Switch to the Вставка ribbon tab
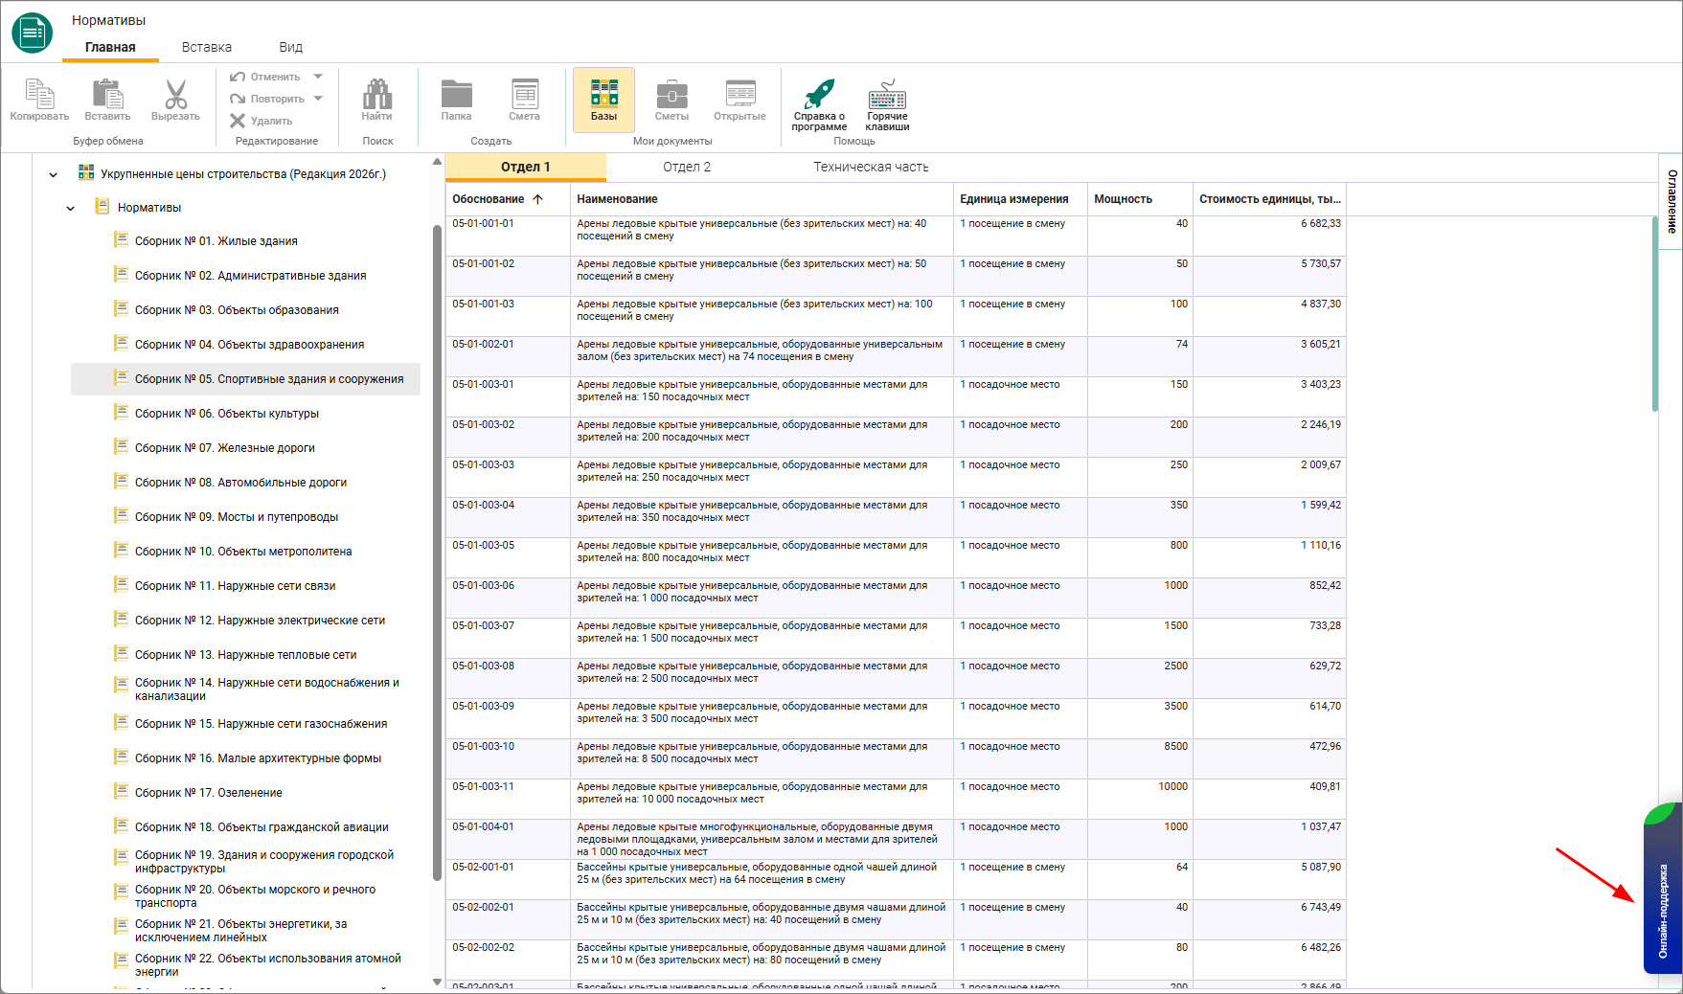This screenshot has height=994, width=1683. pyautogui.click(x=207, y=47)
